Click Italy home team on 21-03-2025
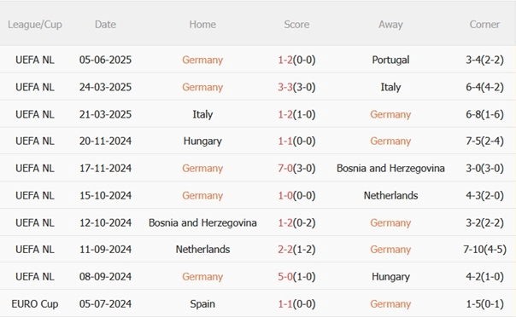Screen dimensions: 516x317 tap(202, 114)
